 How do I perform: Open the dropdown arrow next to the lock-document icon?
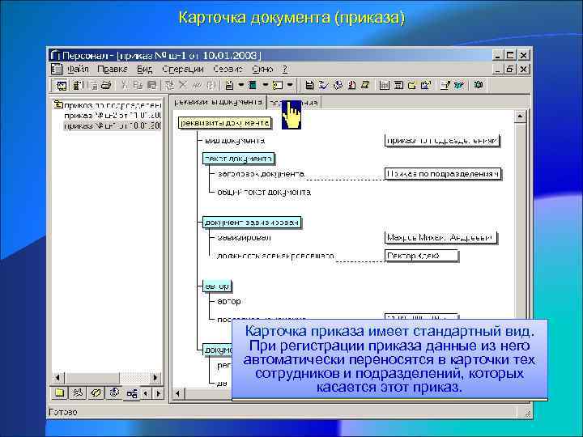pyautogui.click(x=241, y=86)
